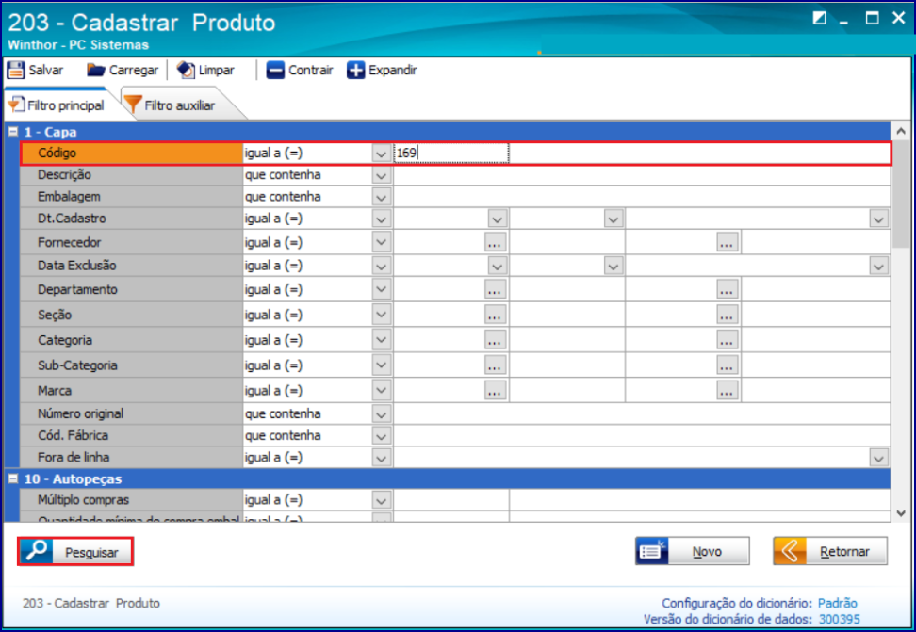Open first lookup button in Seção row
Viewport: 916px width, 632px height.
tap(495, 315)
